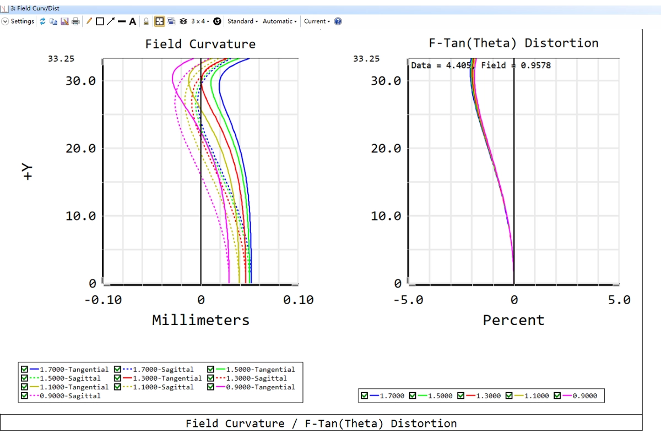This screenshot has width=661, height=440.
Task: Toggle the 0.9000-Sagittal legend checkbox
Action: tap(24, 395)
